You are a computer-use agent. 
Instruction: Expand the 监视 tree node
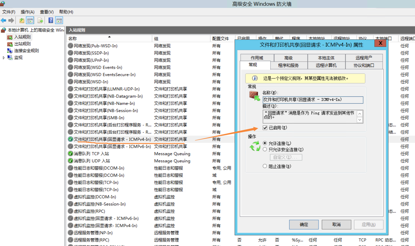pyautogui.click(x=4, y=58)
